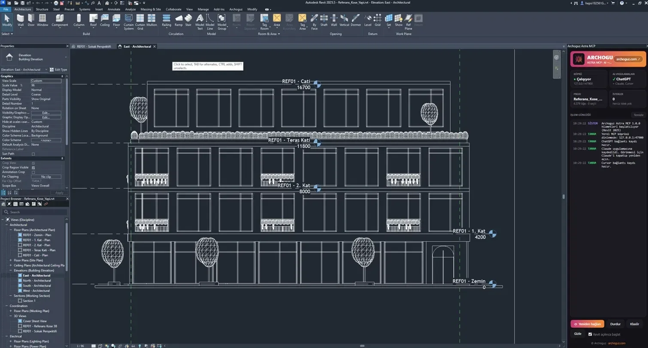This screenshot has height=348, width=648.
Task: Activate the Level datum tool
Action: [368, 20]
